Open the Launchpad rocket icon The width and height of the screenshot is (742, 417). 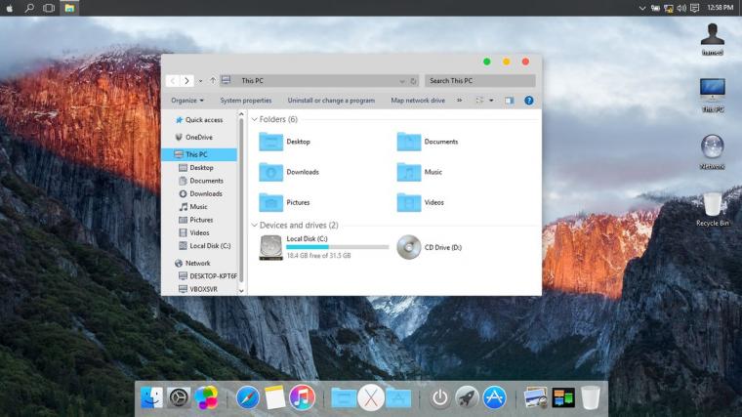(467, 397)
